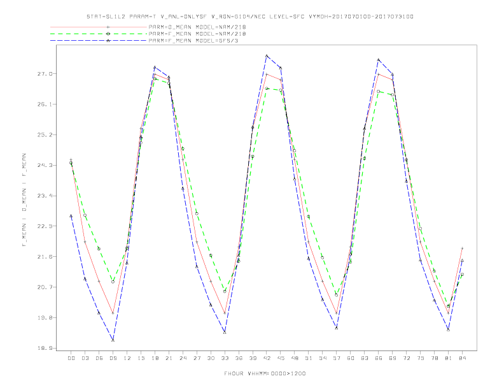This screenshot has height=390, width=504.
Task: Select the PARM=O_MEAN MODEL=NAM/218 legend label
Action: click(x=197, y=27)
